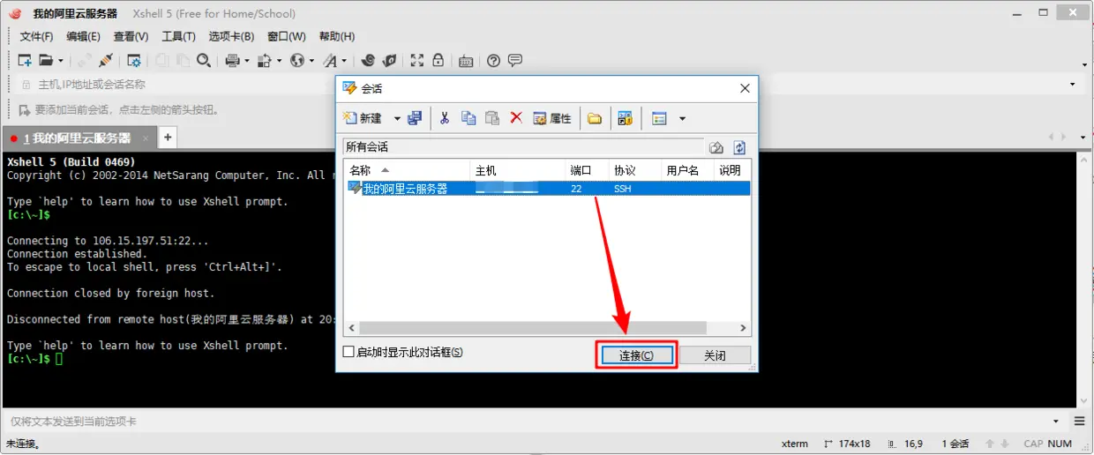Expand the Print dropdown arrow in main toolbar
The height and width of the screenshot is (455, 1094).
[x=247, y=61]
